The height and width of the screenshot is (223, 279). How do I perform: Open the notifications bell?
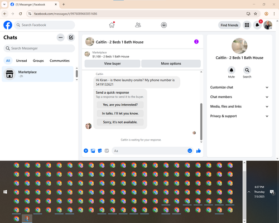[257, 25]
